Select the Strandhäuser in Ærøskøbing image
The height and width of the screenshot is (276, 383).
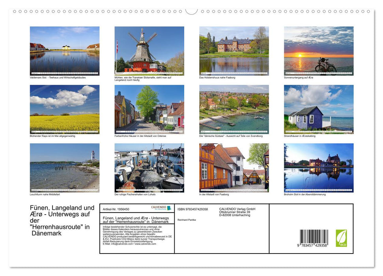[318, 109]
